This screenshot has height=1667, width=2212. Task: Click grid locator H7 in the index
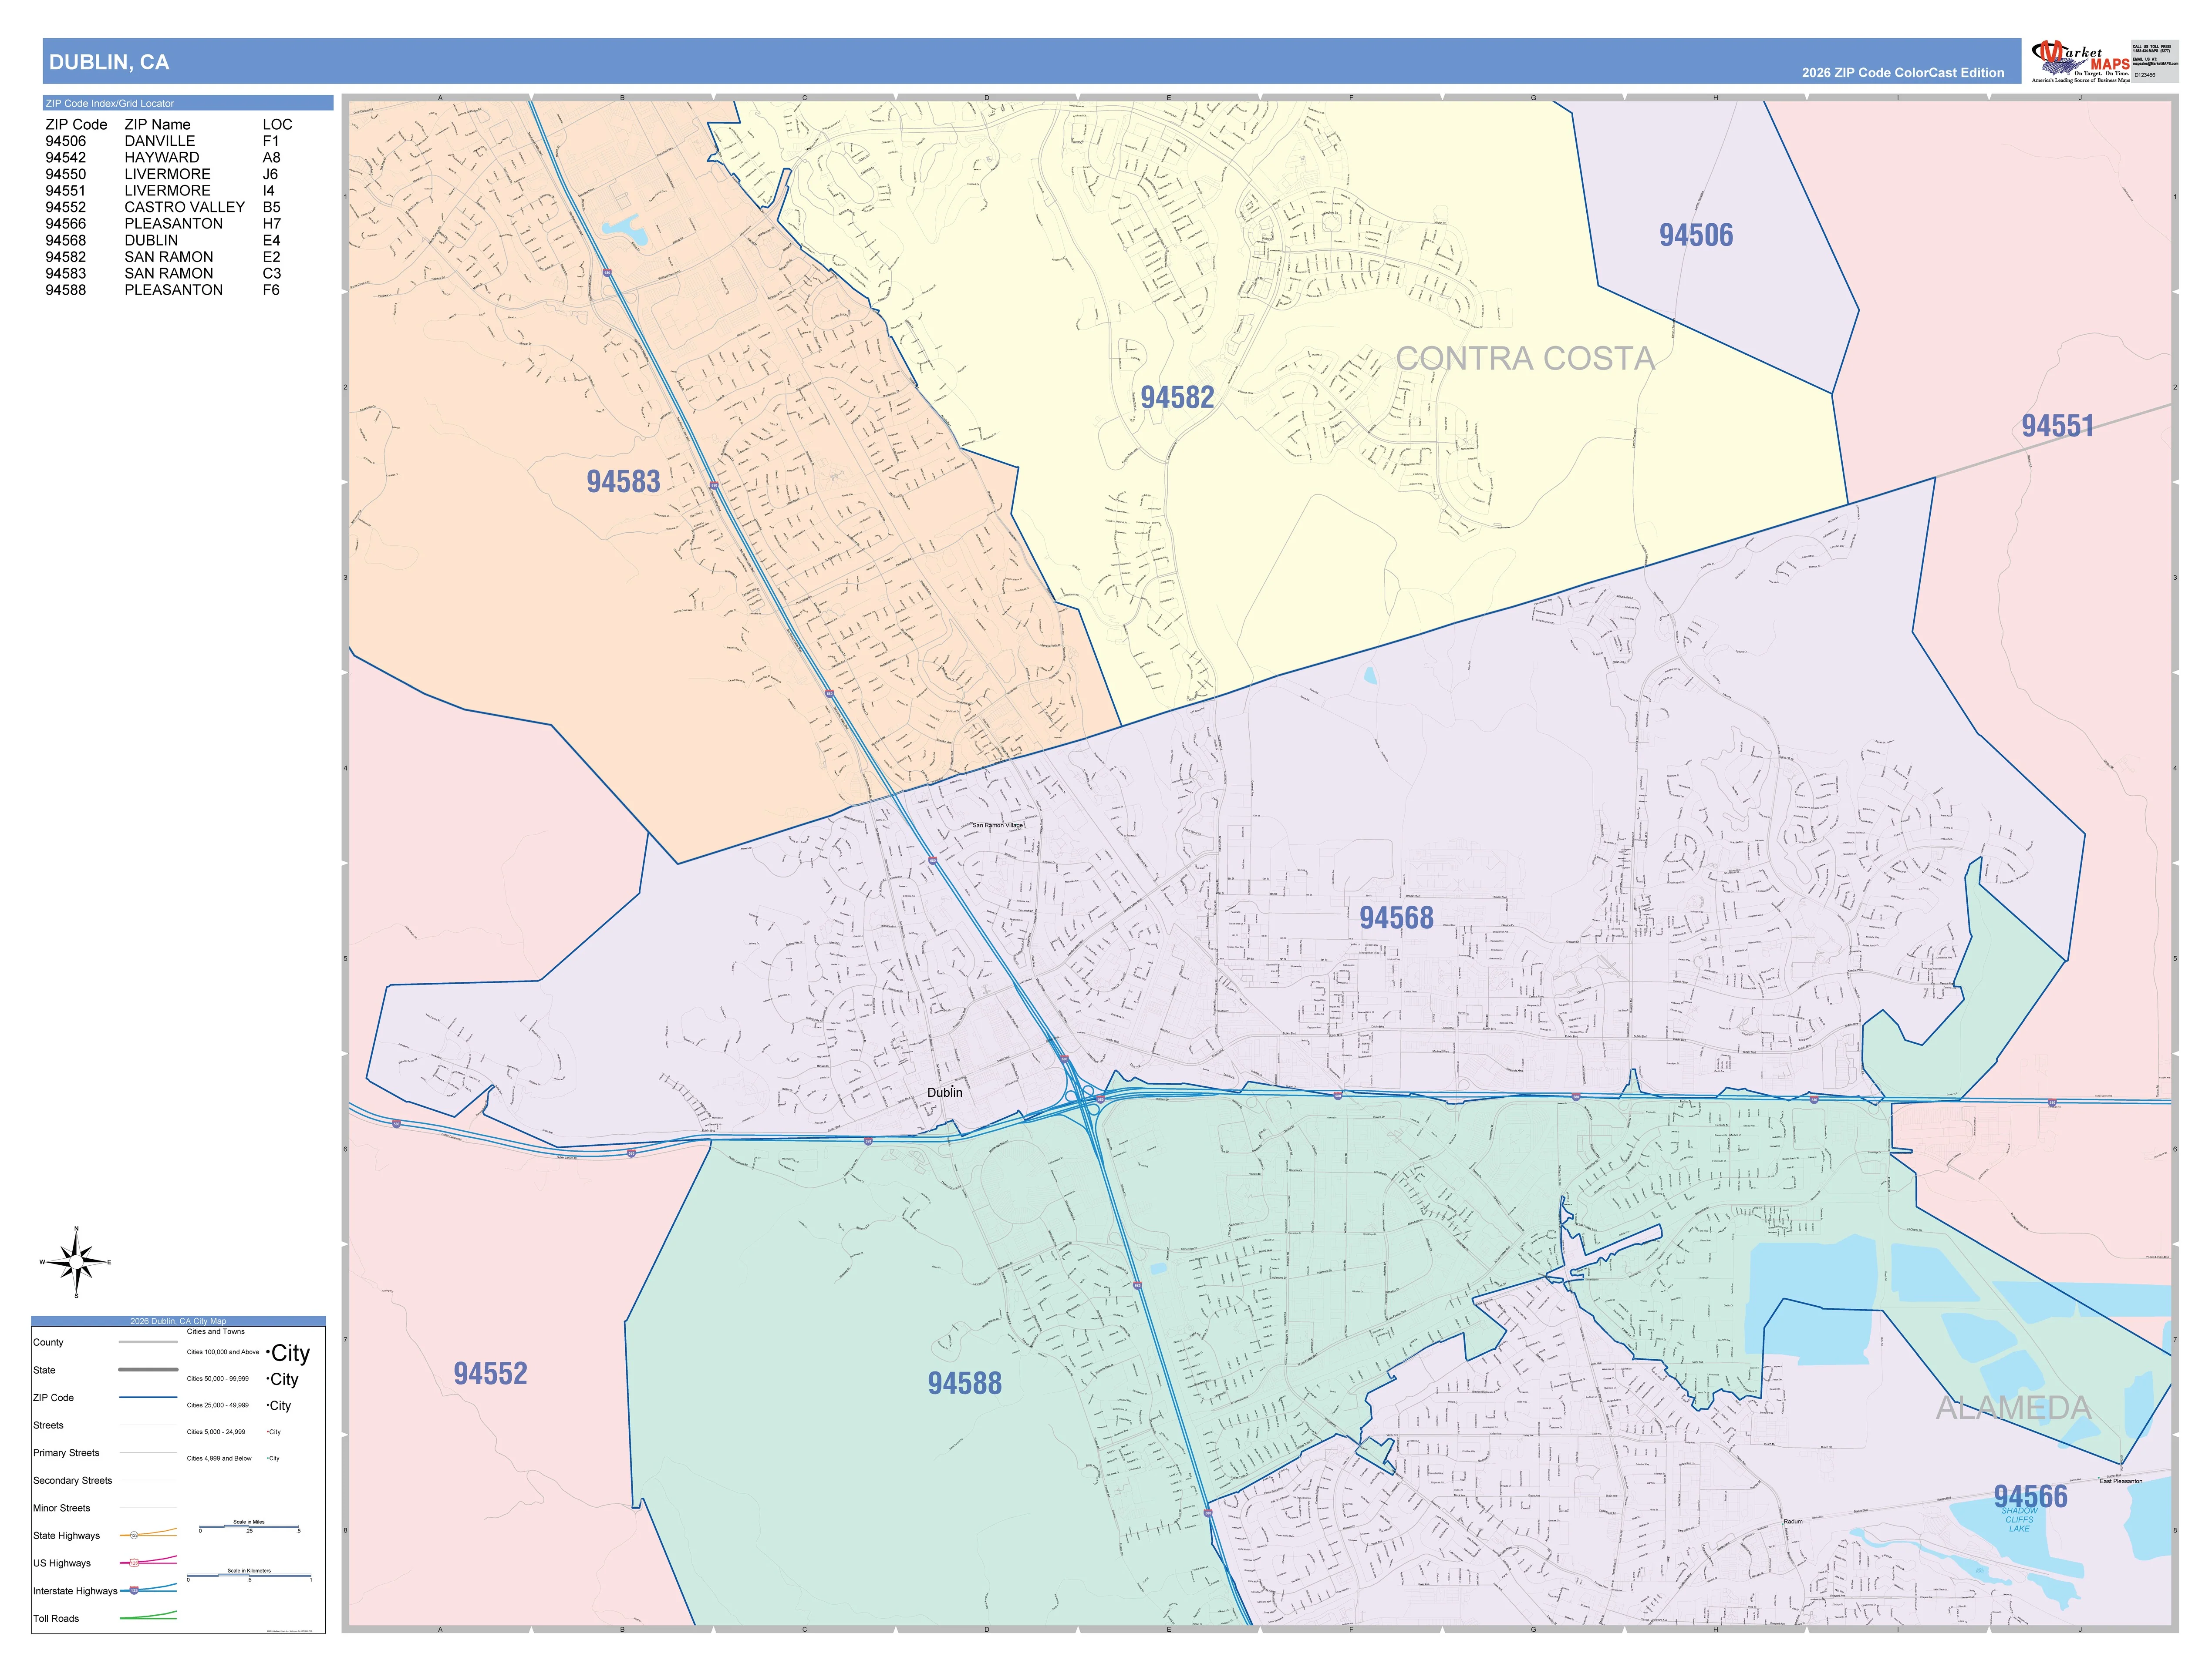tap(272, 224)
